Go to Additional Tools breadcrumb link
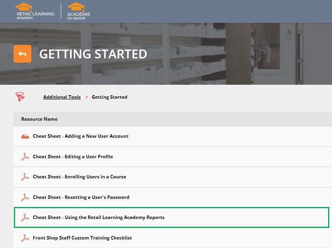The width and height of the screenshot is (332, 248). point(62,97)
